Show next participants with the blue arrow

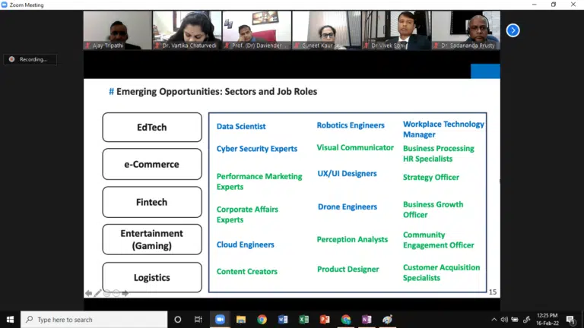(513, 30)
